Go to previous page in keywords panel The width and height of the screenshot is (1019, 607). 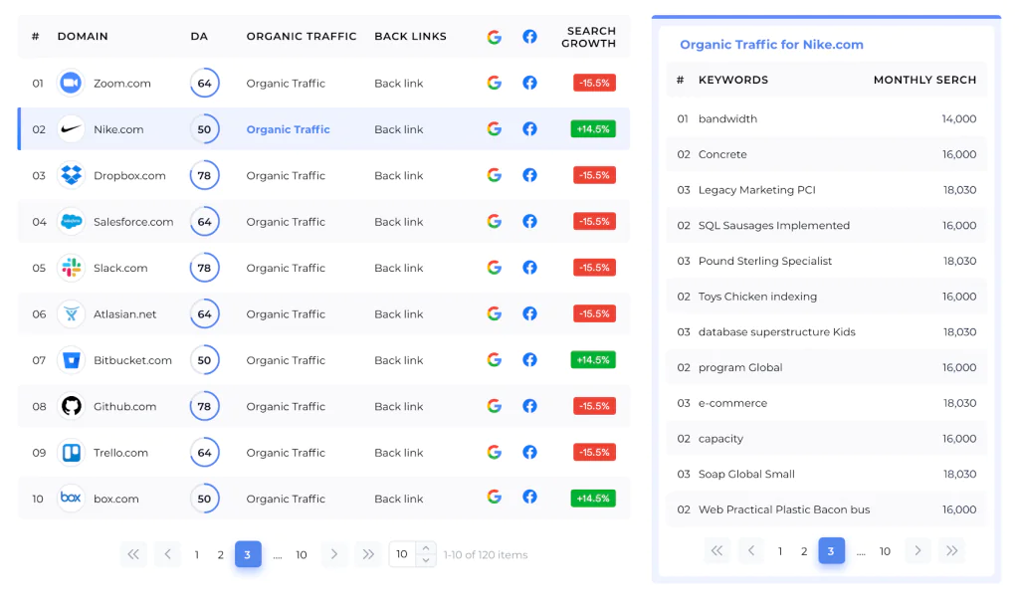(751, 551)
